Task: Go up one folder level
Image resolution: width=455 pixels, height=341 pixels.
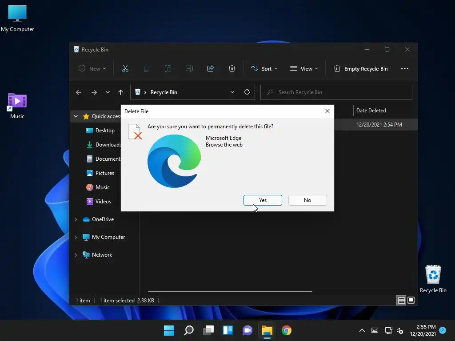Action: click(x=121, y=92)
